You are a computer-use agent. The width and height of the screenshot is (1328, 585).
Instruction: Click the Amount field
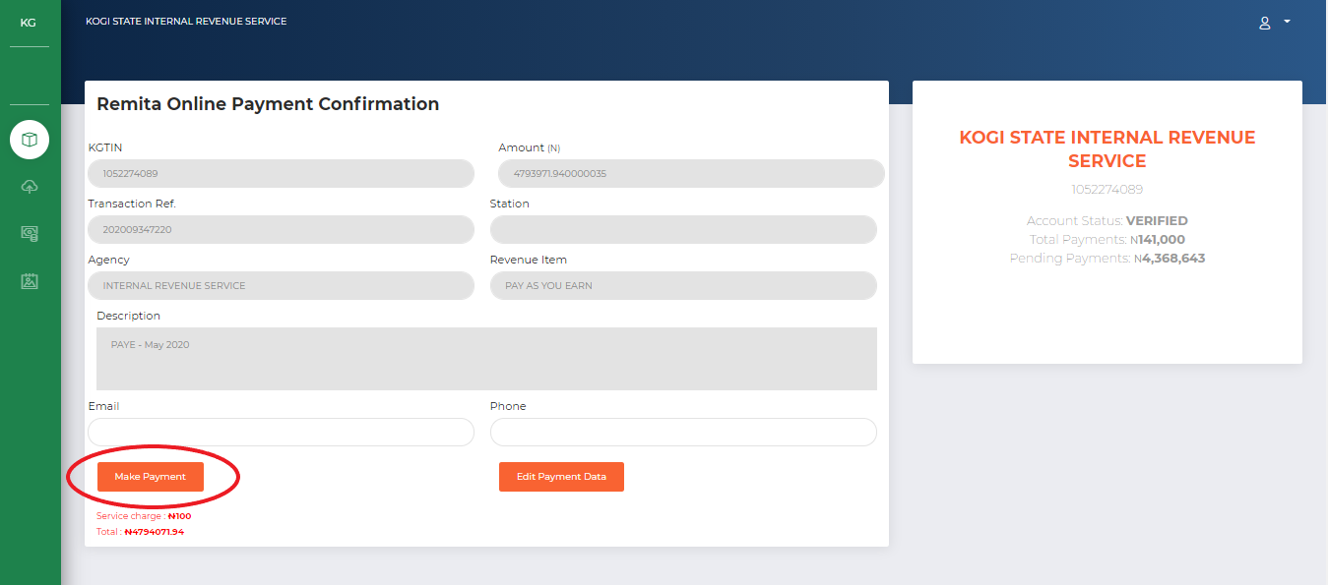[x=691, y=174]
